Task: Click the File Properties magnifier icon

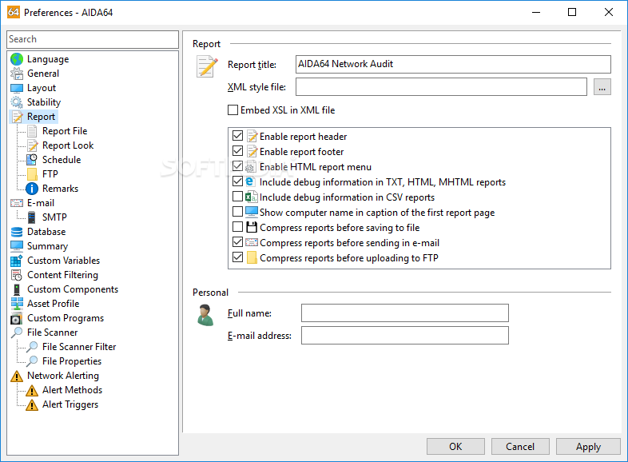Action: point(32,361)
